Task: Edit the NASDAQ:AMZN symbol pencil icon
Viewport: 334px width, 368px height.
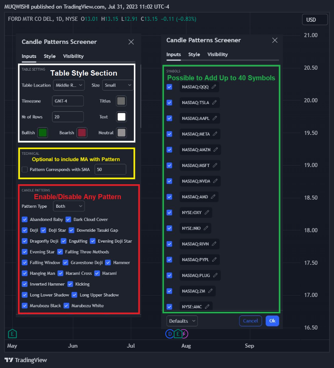Action: point(216,149)
